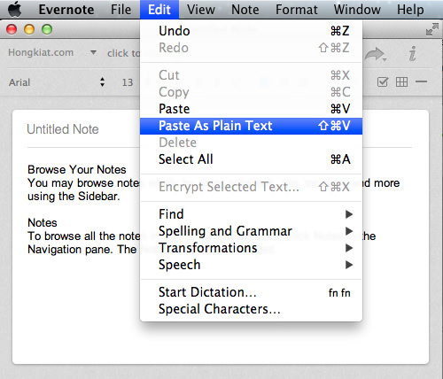Insert a checkbox using toolbar icon

(383, 81)
